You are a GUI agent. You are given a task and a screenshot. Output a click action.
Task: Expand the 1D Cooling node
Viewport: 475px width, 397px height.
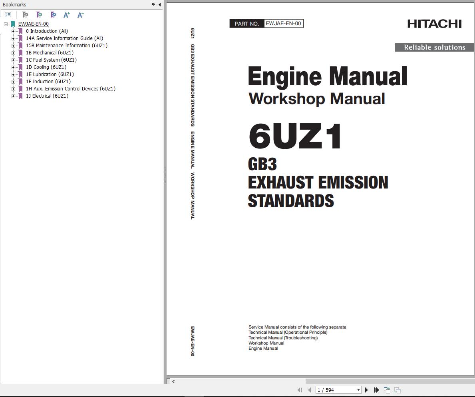pos(13,67)
